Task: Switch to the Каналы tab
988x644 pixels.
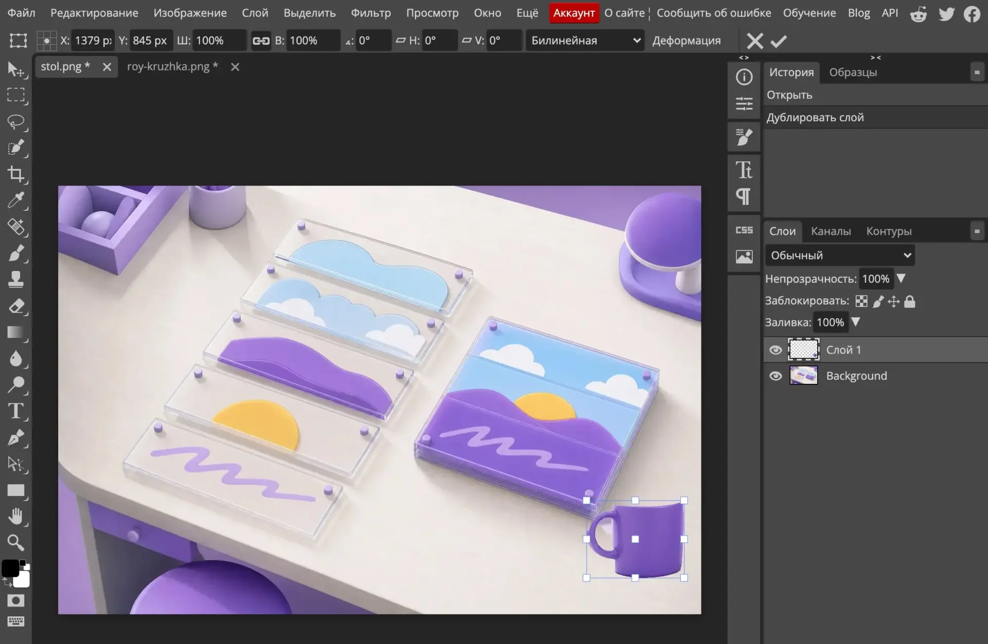Action: (831, 231)
